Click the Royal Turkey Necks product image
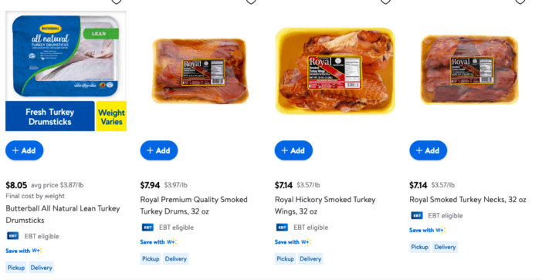This screenshot has height=280, width=542. click(469, 70)
